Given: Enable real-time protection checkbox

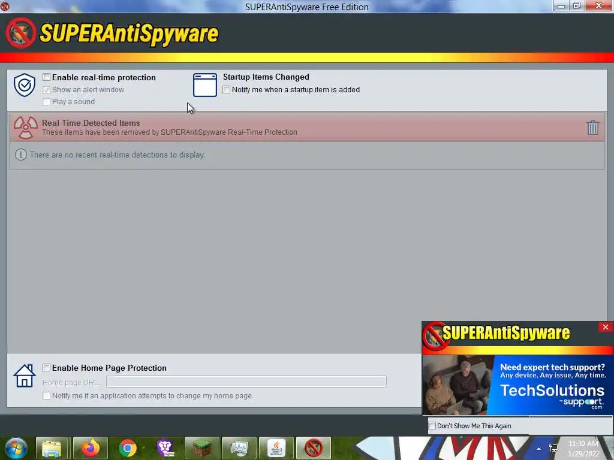Looking at the screenshot, I should [x=46, y=77].
